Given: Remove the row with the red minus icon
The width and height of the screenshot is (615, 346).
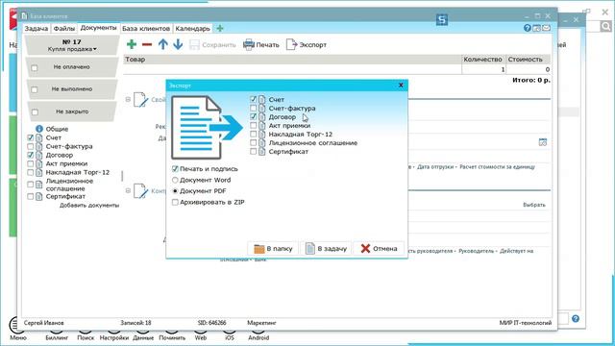Looking at the screenshot, I should point(147,45).
